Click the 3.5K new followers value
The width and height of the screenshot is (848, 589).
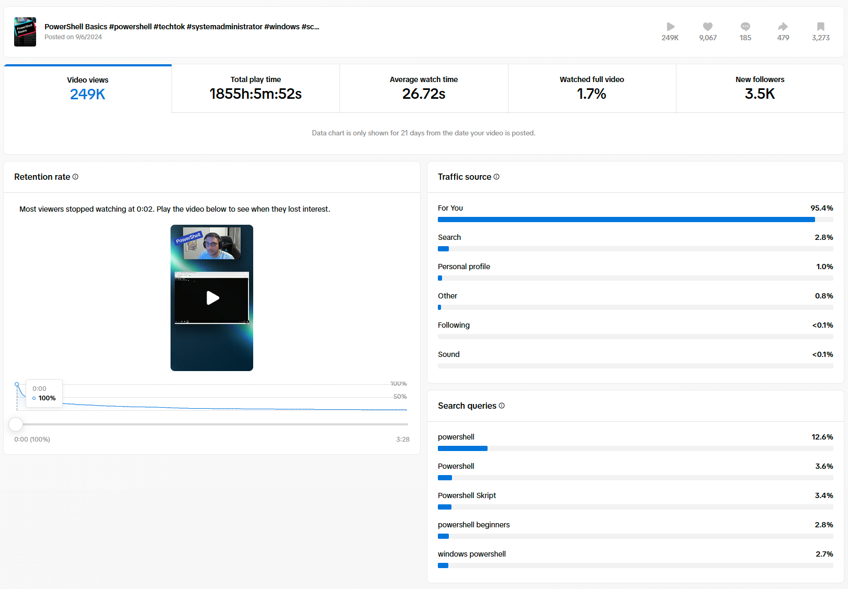[760, 94]
